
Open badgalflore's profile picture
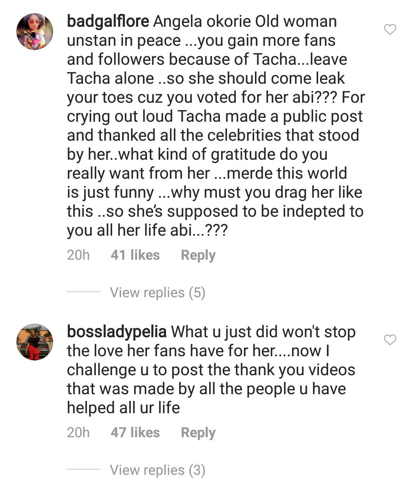(35, 32)
